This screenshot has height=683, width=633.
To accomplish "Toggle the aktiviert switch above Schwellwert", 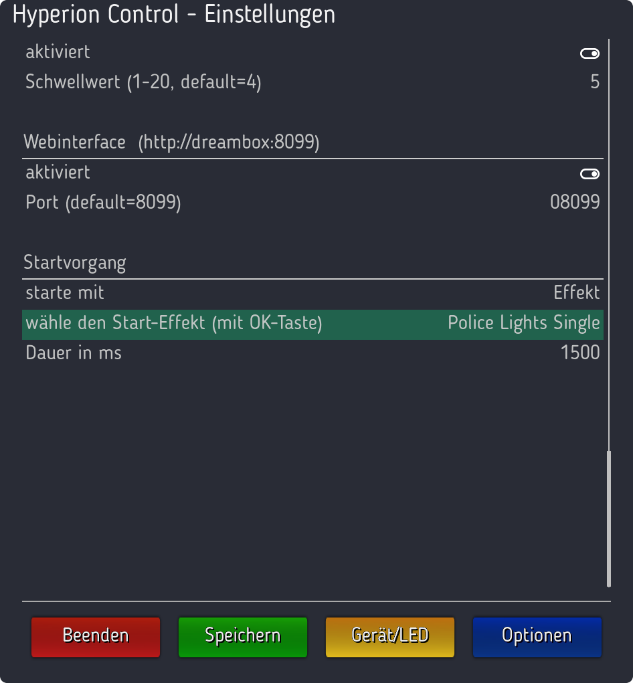I will (x=590, y=54).
